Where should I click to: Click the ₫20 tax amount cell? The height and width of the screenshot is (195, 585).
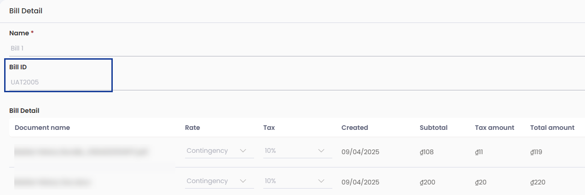coord(481,182)
